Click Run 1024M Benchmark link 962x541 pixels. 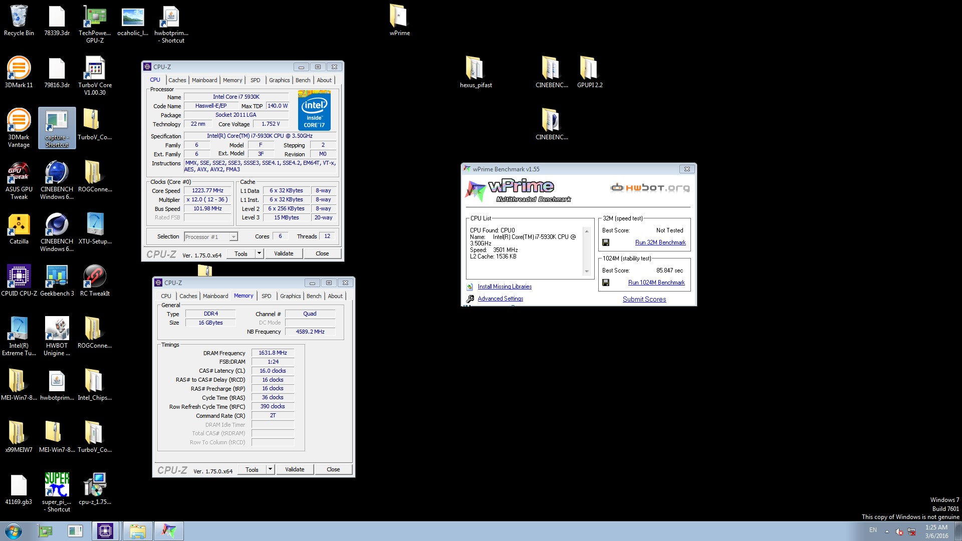point(656,283)
